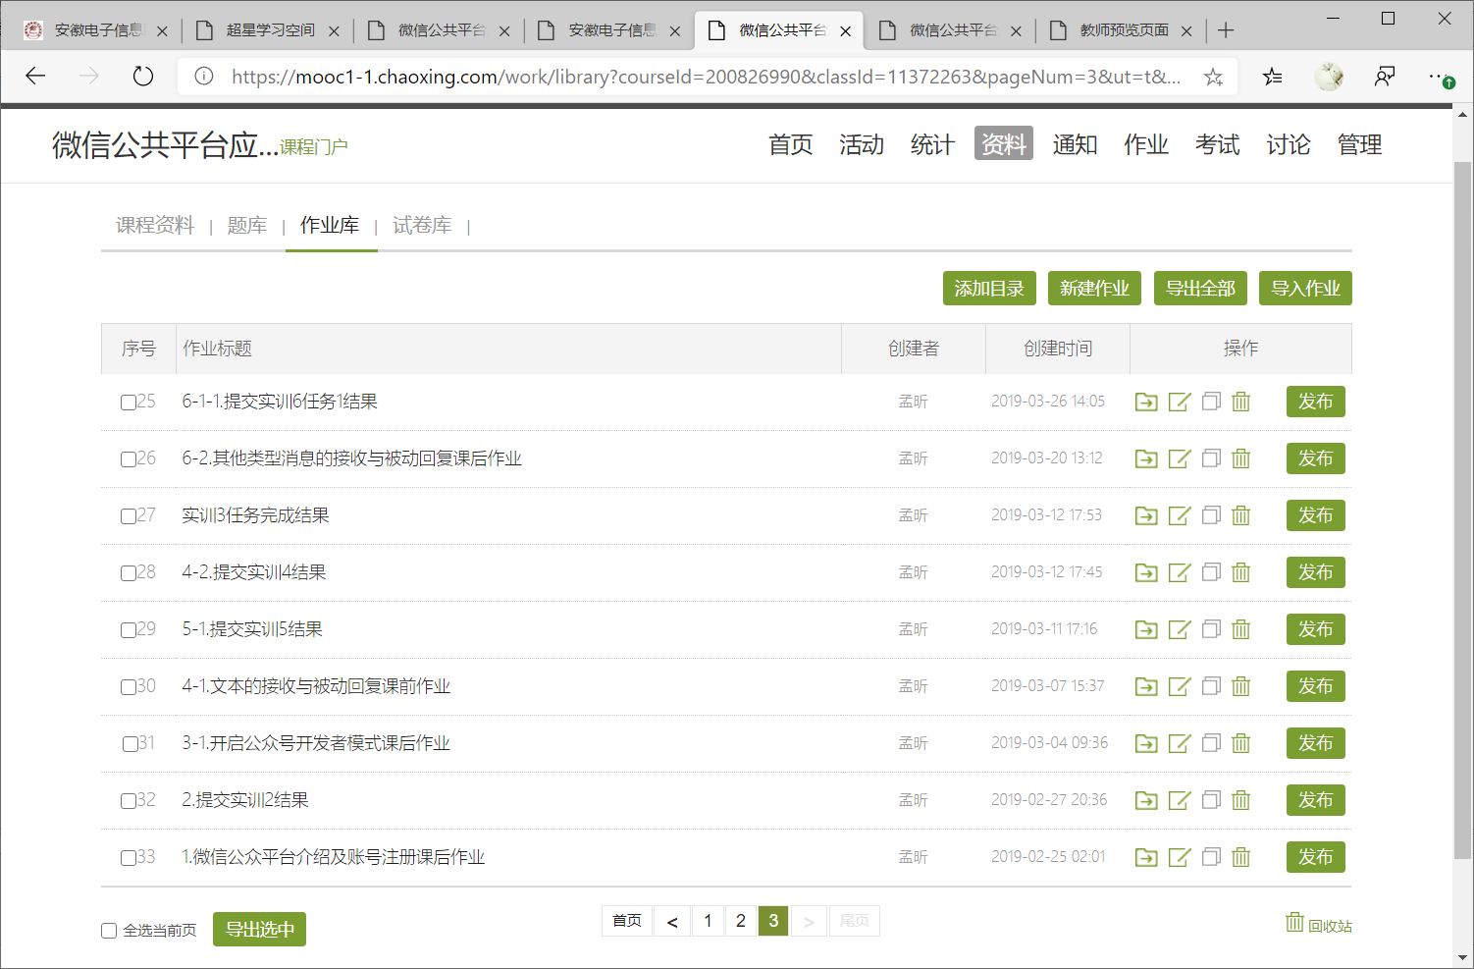
Task: Open 作业 in top navigation
Action: (1145, 144)
